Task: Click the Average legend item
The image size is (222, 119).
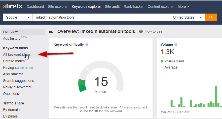Action: coord(169,67)
